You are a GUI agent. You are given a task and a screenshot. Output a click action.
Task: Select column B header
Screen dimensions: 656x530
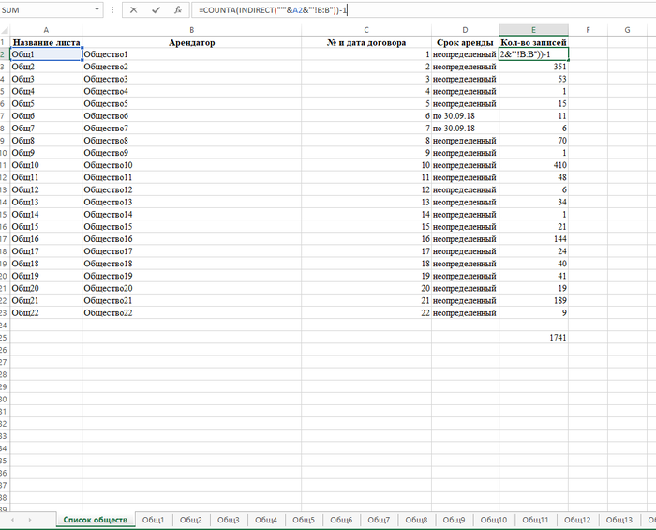191,30
